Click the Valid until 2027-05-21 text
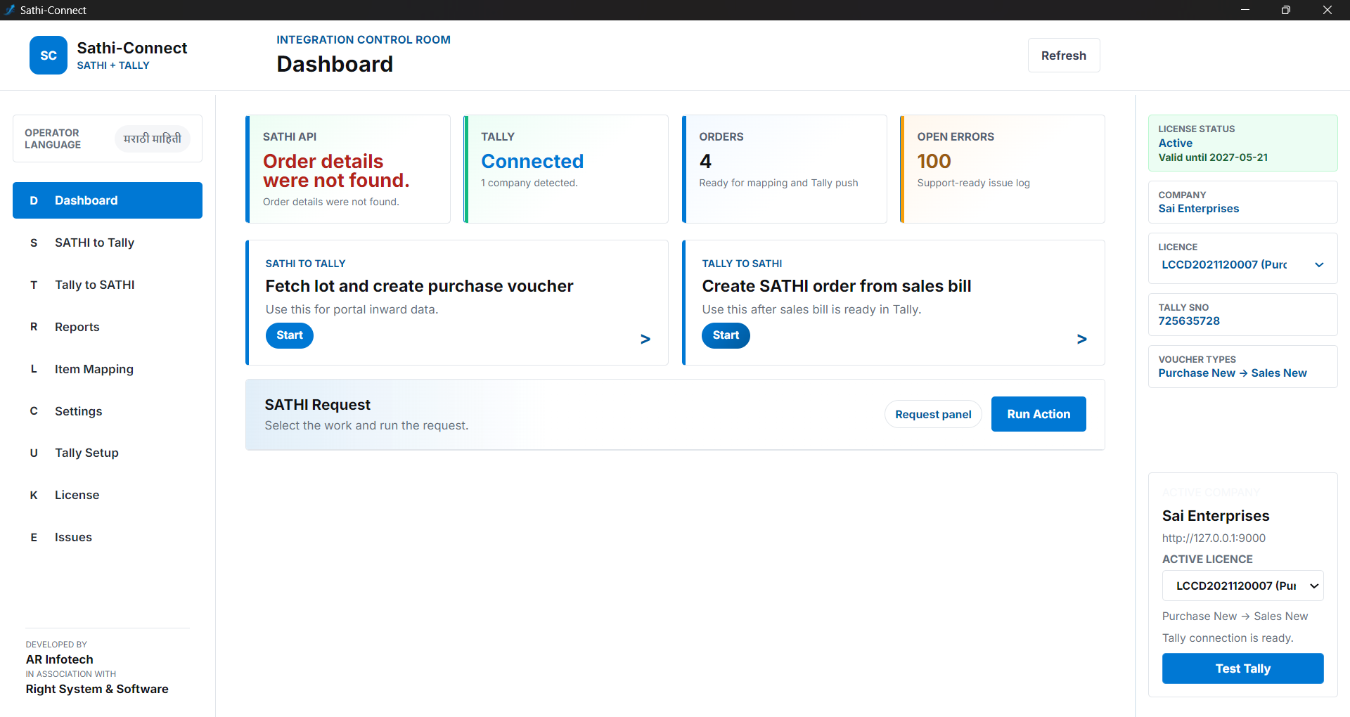1350x717 pixels. click(1213, 157)
